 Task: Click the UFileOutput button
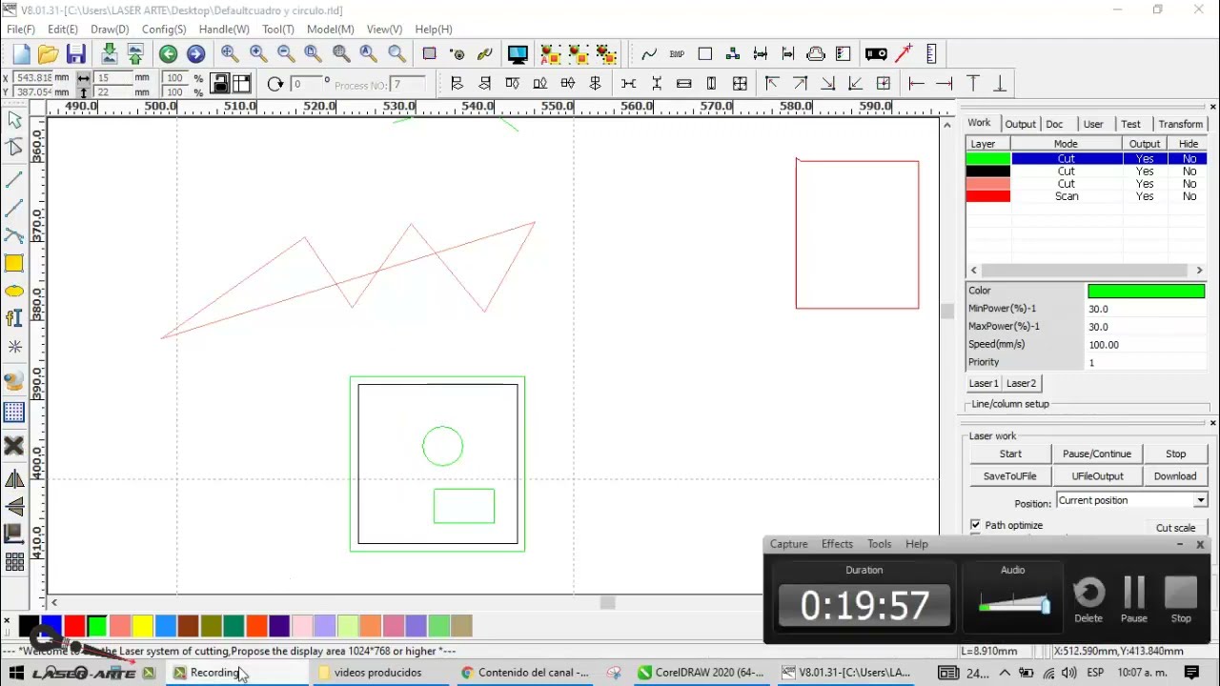coord(1097,475)
